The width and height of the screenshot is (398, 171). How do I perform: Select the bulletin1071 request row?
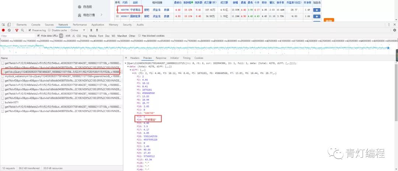pos(62,102)
